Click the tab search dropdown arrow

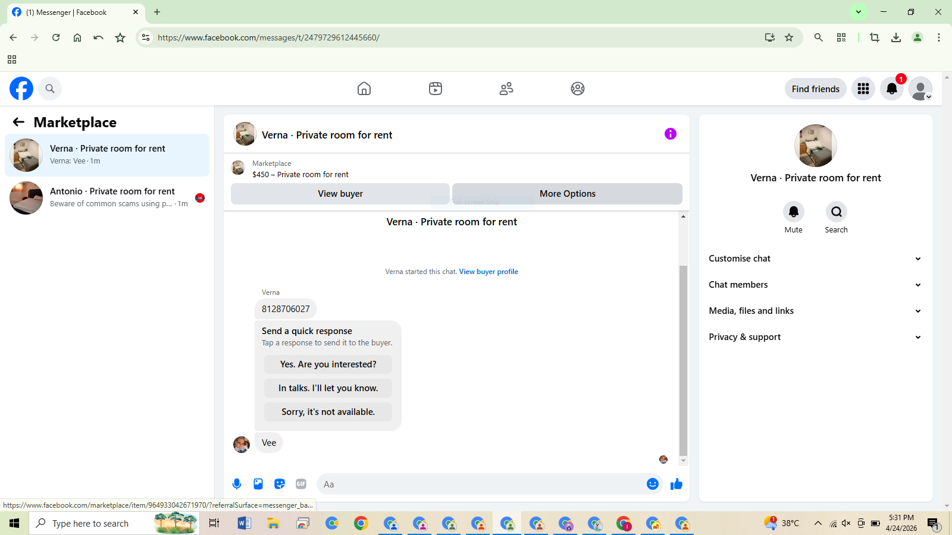pyautogui.click(x=859, y=12)
